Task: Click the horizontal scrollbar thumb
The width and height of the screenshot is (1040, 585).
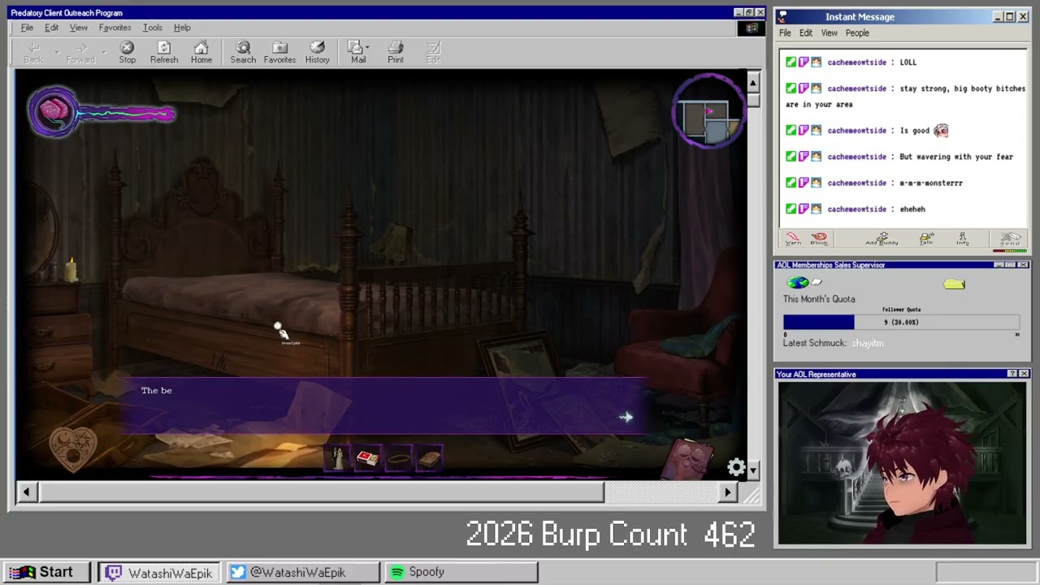Action: pyautogui.click(x=321, y=492)
